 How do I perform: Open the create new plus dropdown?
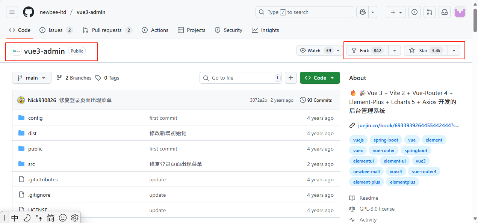(x=396, y=12)
